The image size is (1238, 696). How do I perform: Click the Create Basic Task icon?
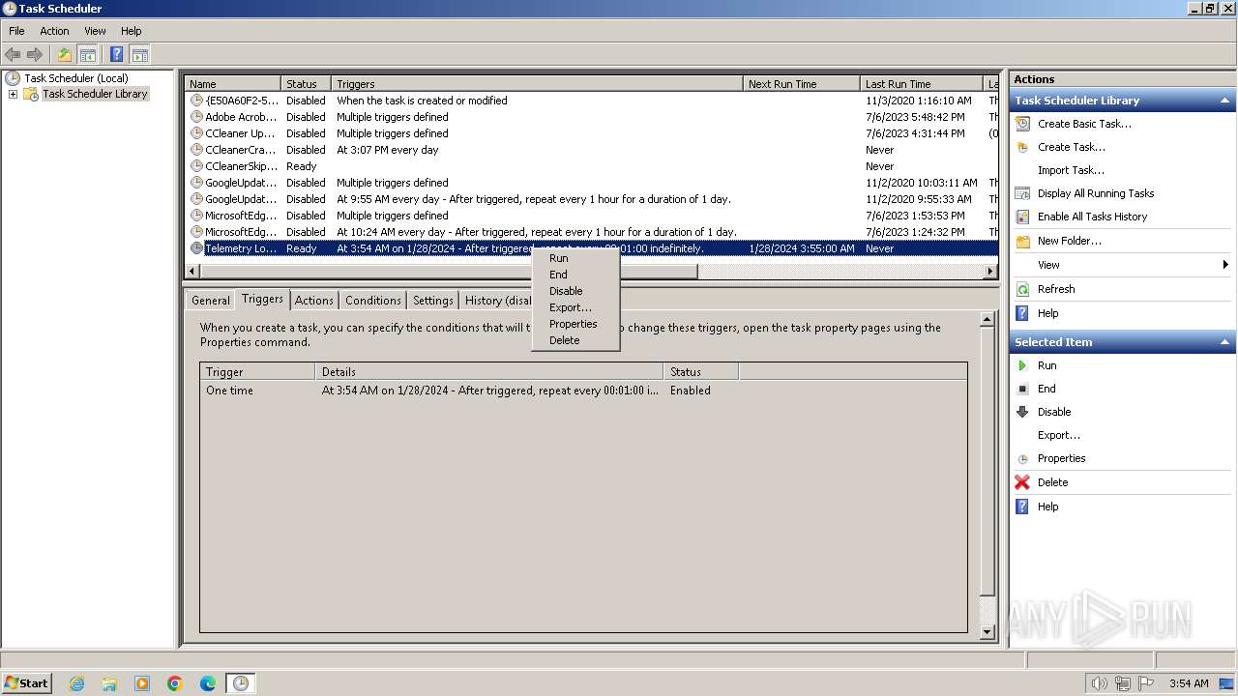[1022, 124]
